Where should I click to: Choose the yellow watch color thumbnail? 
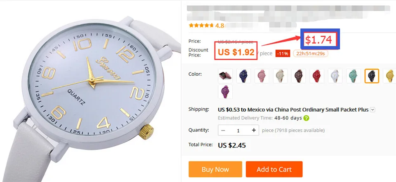click(x=390, y=76)
